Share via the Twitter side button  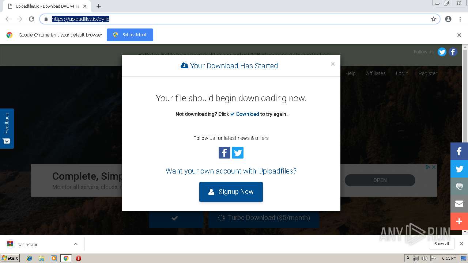[459, 169]
